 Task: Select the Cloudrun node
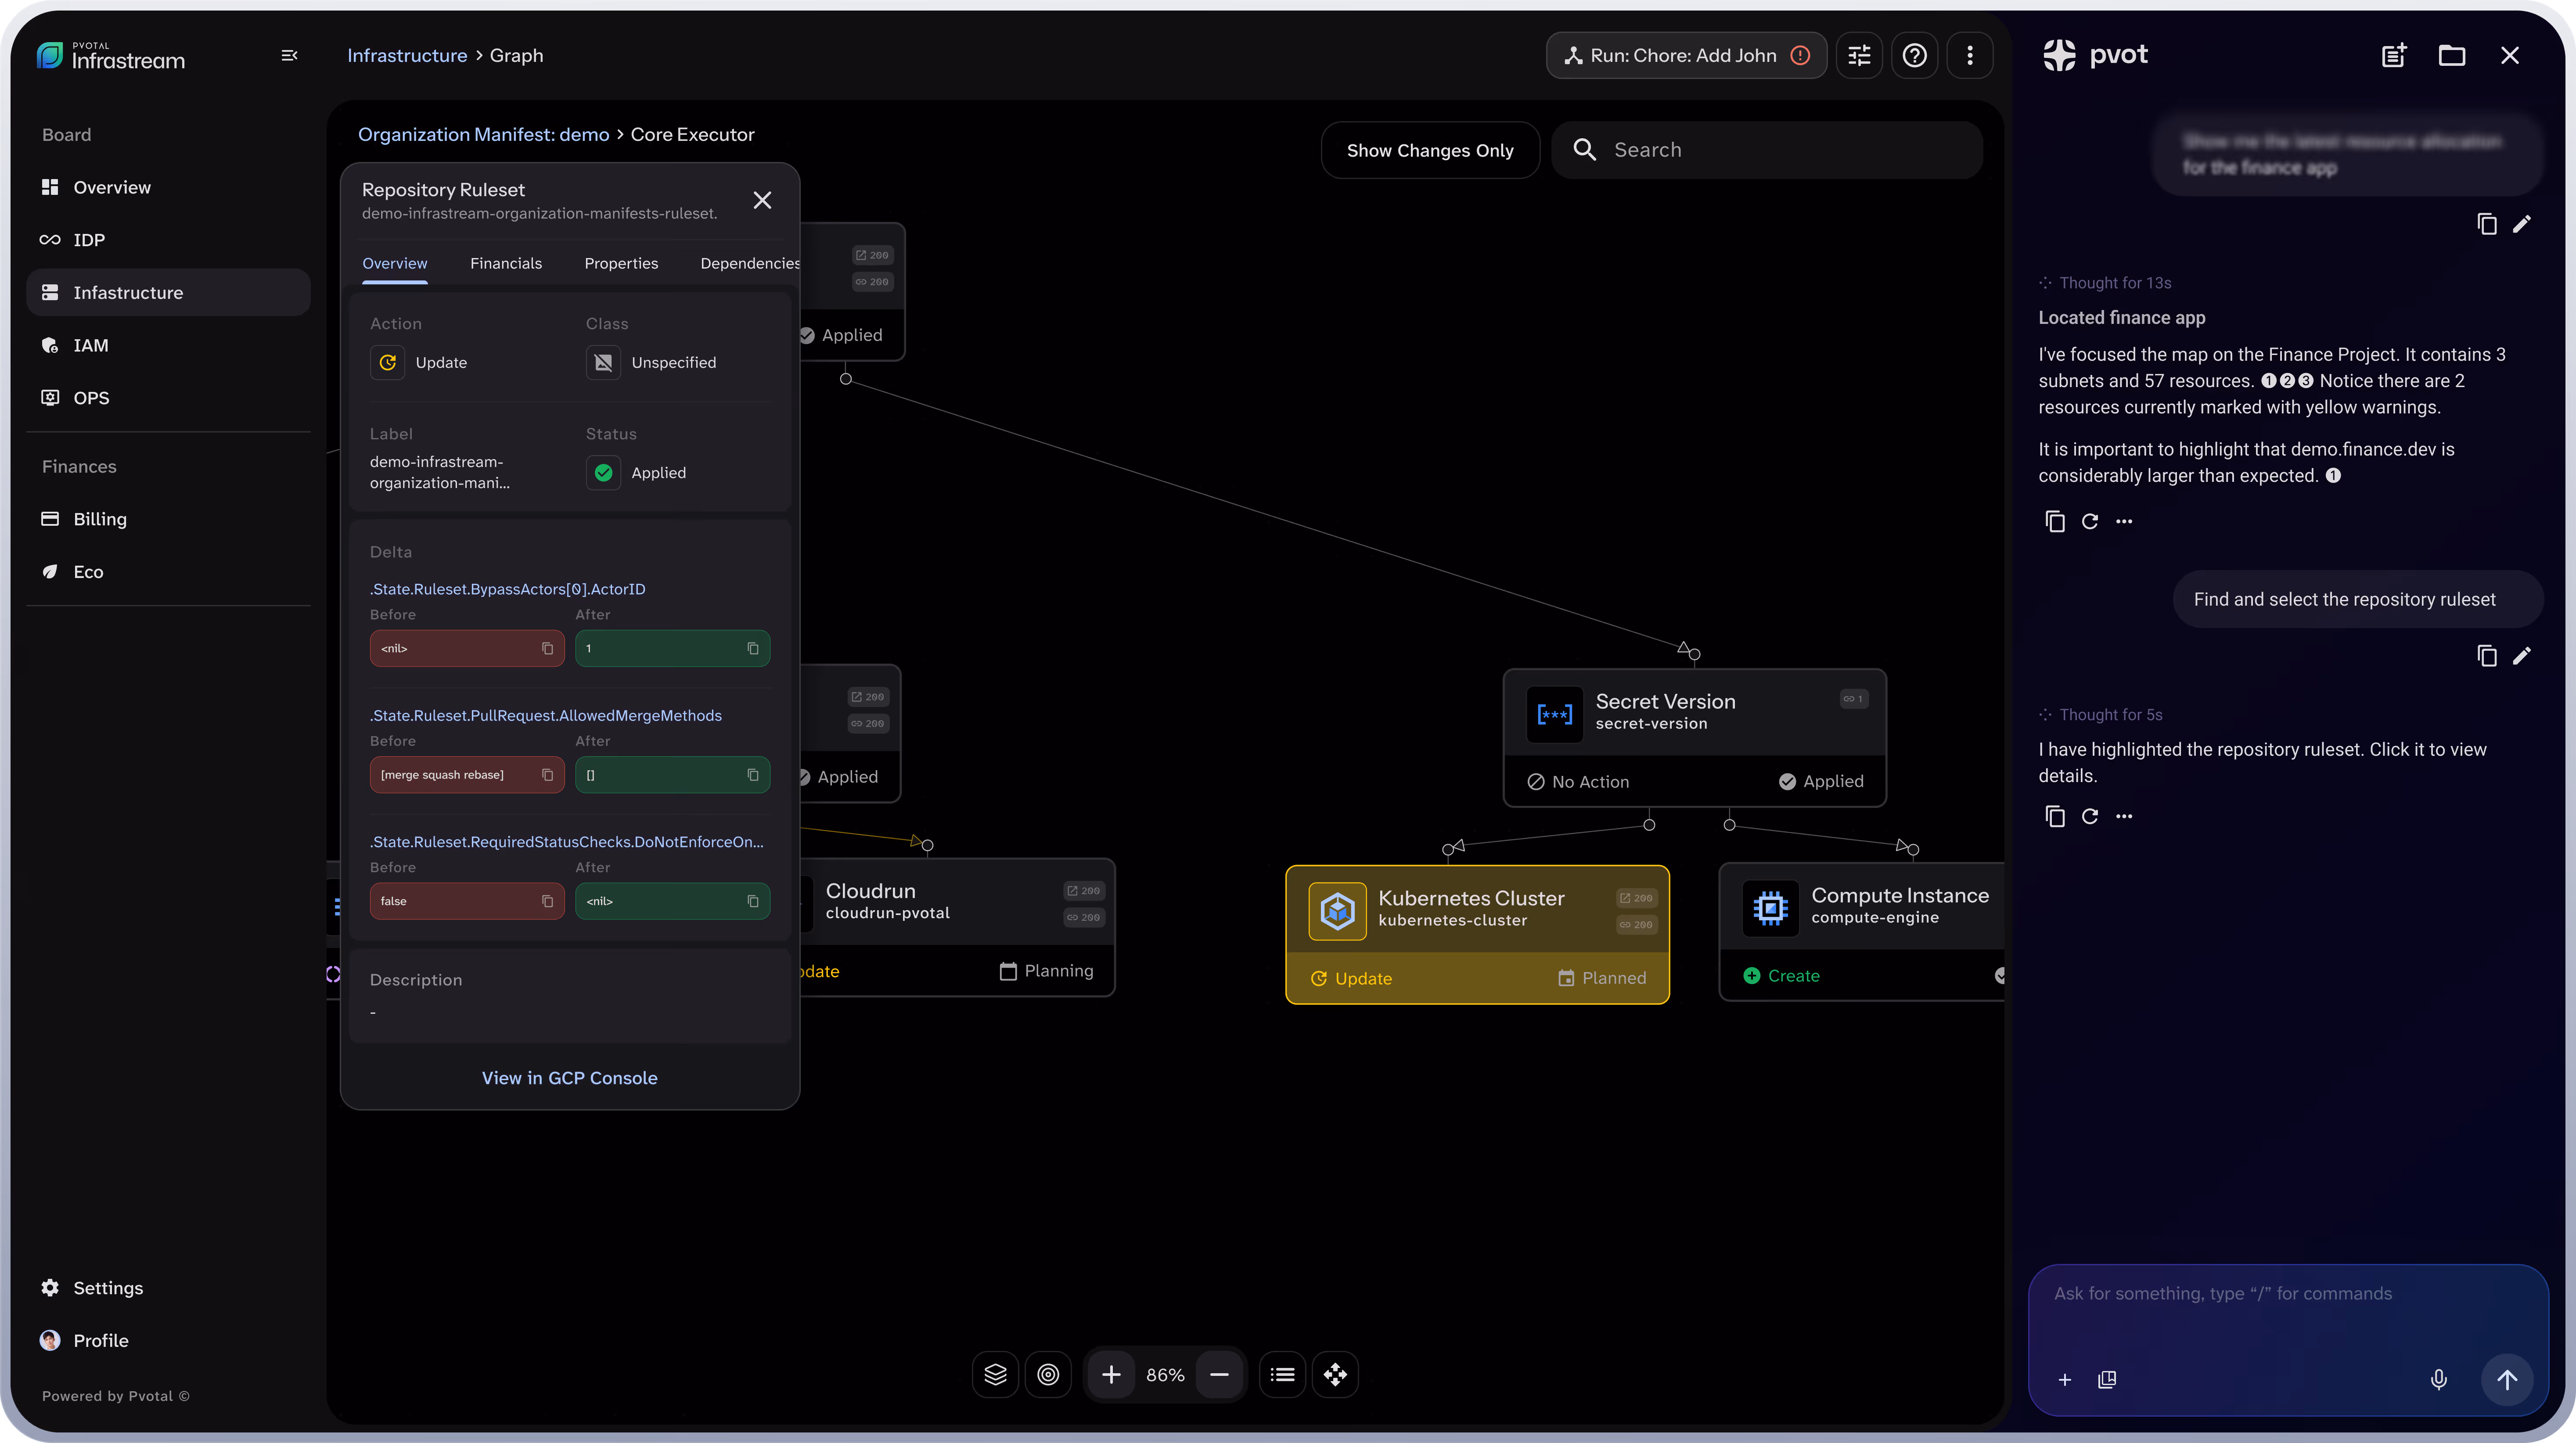coord(957,927)
